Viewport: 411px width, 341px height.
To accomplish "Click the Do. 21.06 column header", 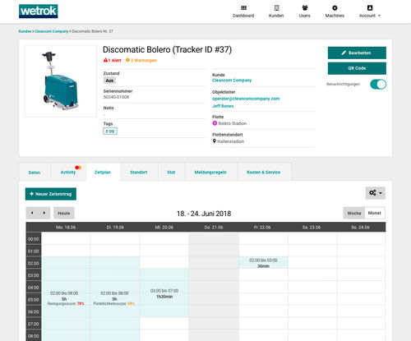I will [x=214, y=228].
